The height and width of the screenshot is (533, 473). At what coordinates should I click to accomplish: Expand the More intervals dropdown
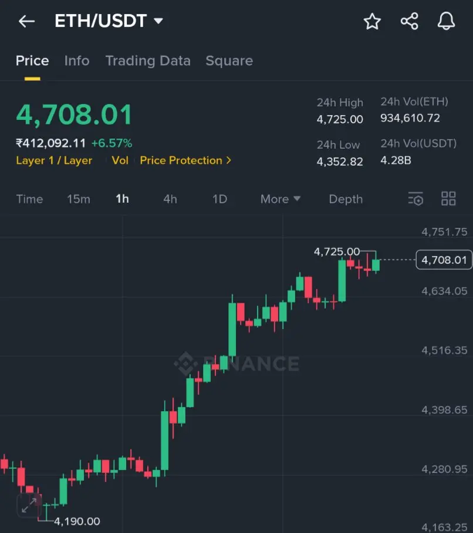click(281, 199)
